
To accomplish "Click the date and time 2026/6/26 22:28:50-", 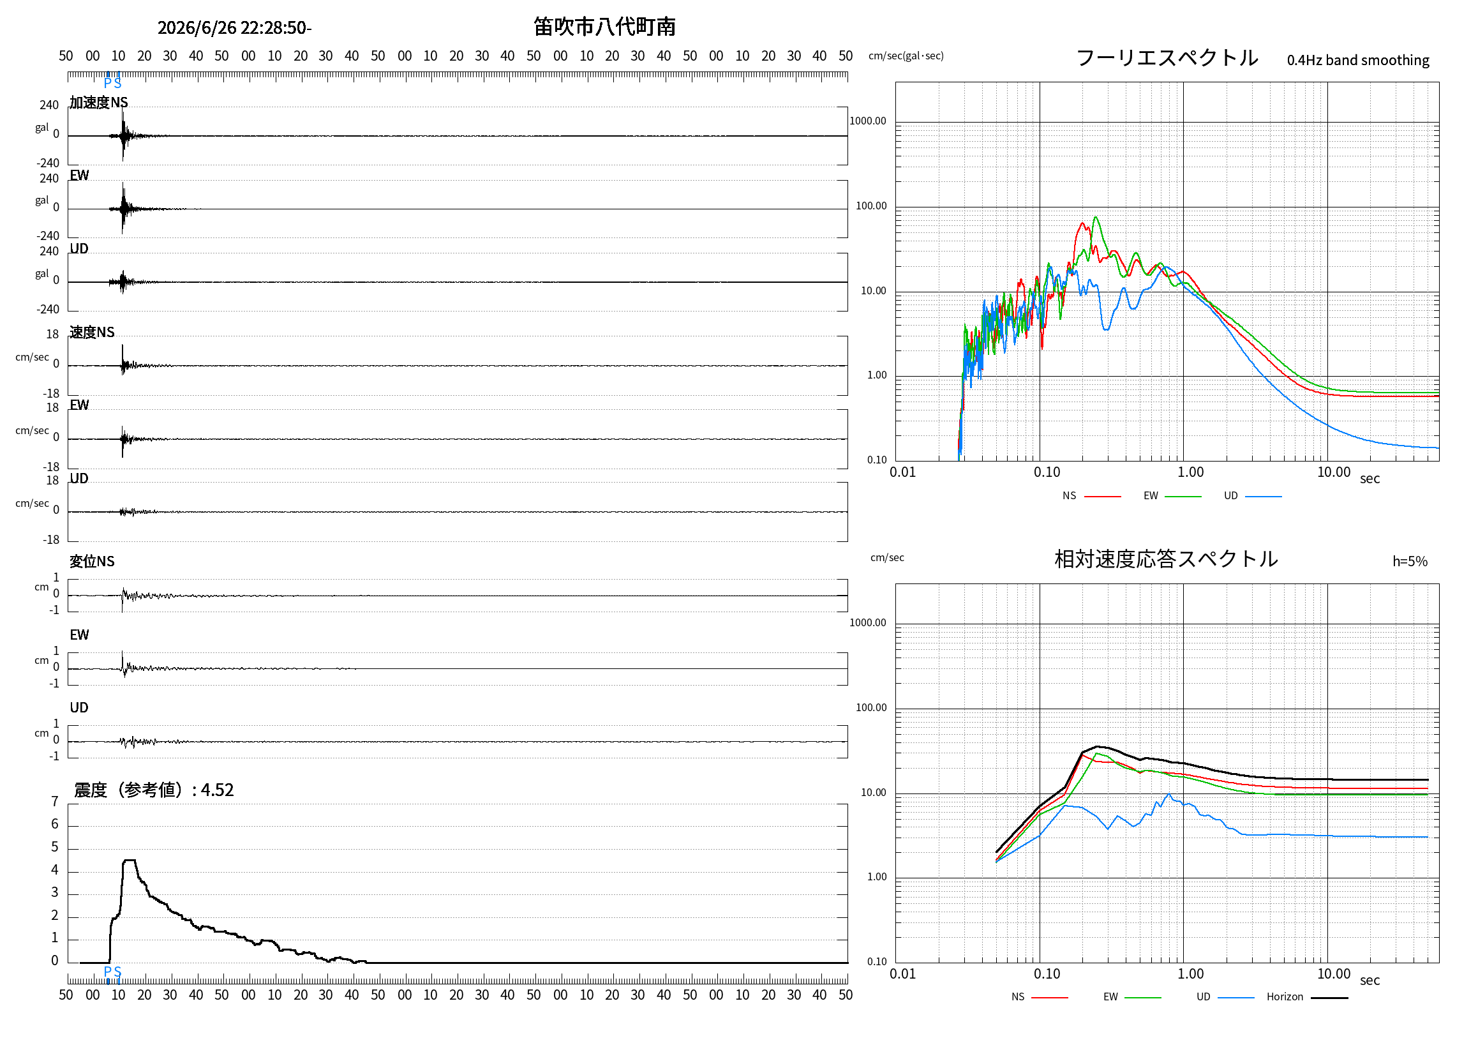I will pos(234,27).
